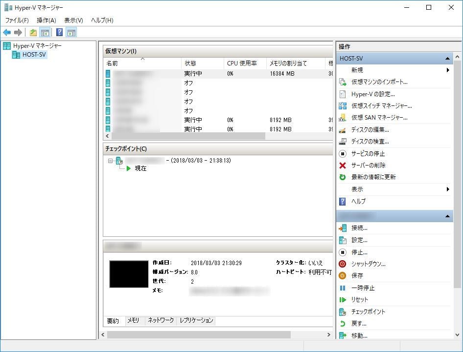Screen dimensions: 463x352
Task: Click the action pane scroll down arrow
Action: [458, 335]
